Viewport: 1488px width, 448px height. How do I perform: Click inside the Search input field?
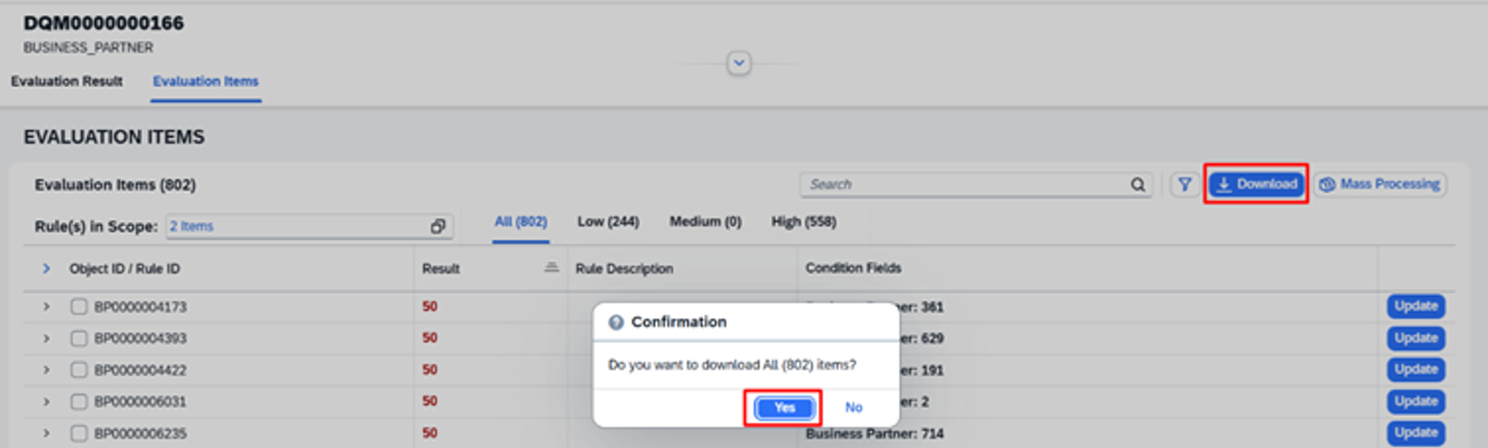click(x=930, y=184)
